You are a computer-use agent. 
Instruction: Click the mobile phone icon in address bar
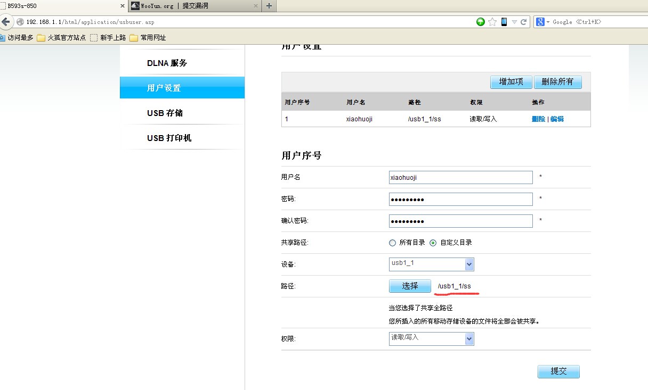coord(504,22)
